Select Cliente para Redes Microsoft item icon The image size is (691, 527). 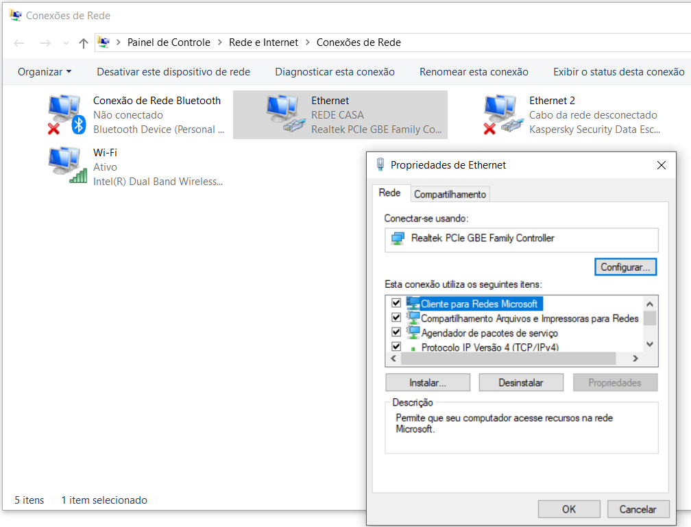(413, 303)
